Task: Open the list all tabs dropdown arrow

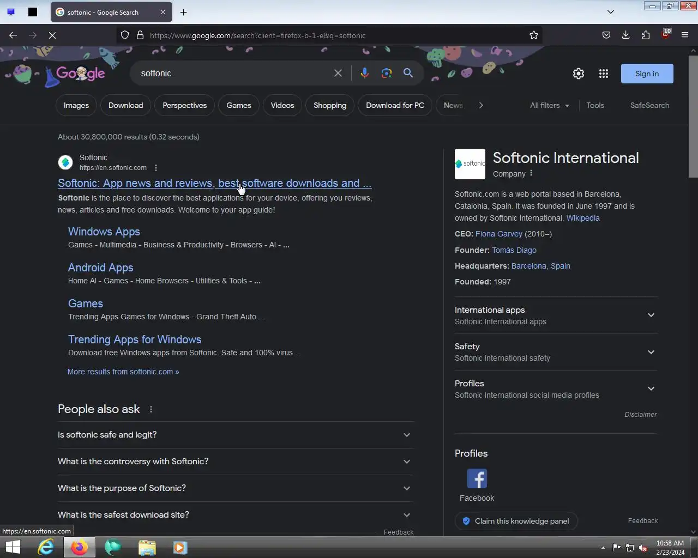Action: 611,12
